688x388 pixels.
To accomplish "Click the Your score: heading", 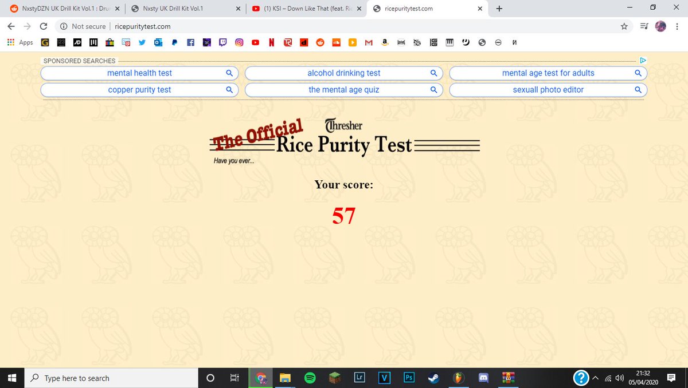I will pyautogui.click(x=344, y=184).
